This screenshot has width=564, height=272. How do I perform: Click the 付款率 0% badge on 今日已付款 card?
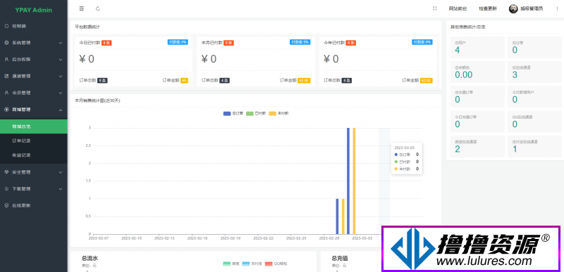pyautogui.click(x=178, y=42)
